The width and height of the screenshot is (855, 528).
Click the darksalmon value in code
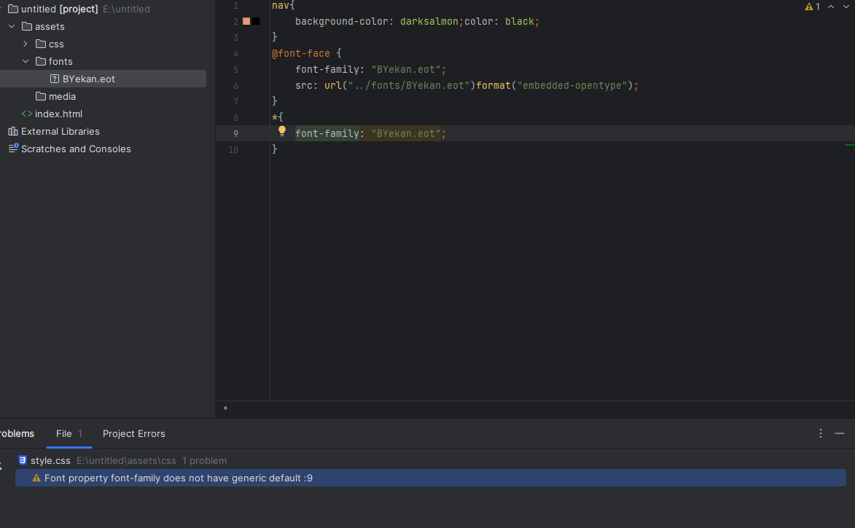click(x=429, y=21)
